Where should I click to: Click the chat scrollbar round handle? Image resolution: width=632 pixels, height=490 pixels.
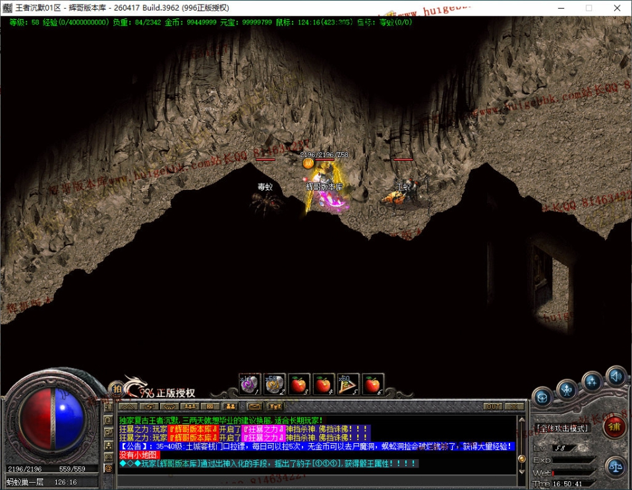click(521, 459)
